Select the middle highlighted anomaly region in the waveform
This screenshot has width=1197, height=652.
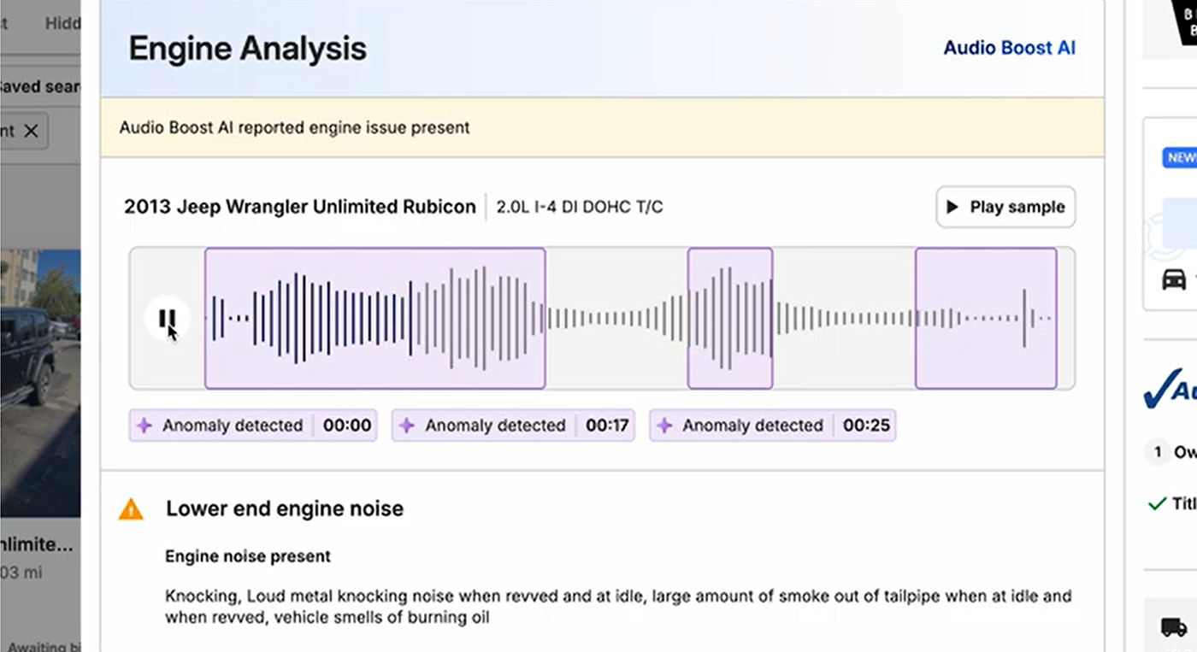click(730, 319)
